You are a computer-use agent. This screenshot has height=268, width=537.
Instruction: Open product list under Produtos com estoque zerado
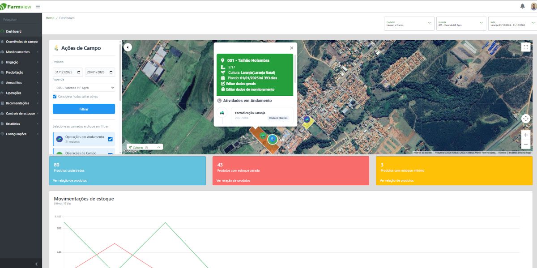pyautogui.click(x=234, y=180)
